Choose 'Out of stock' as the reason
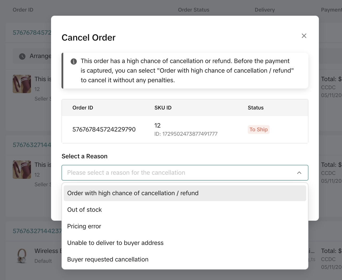This screenshot has width=342, height=280. [84, 210]
